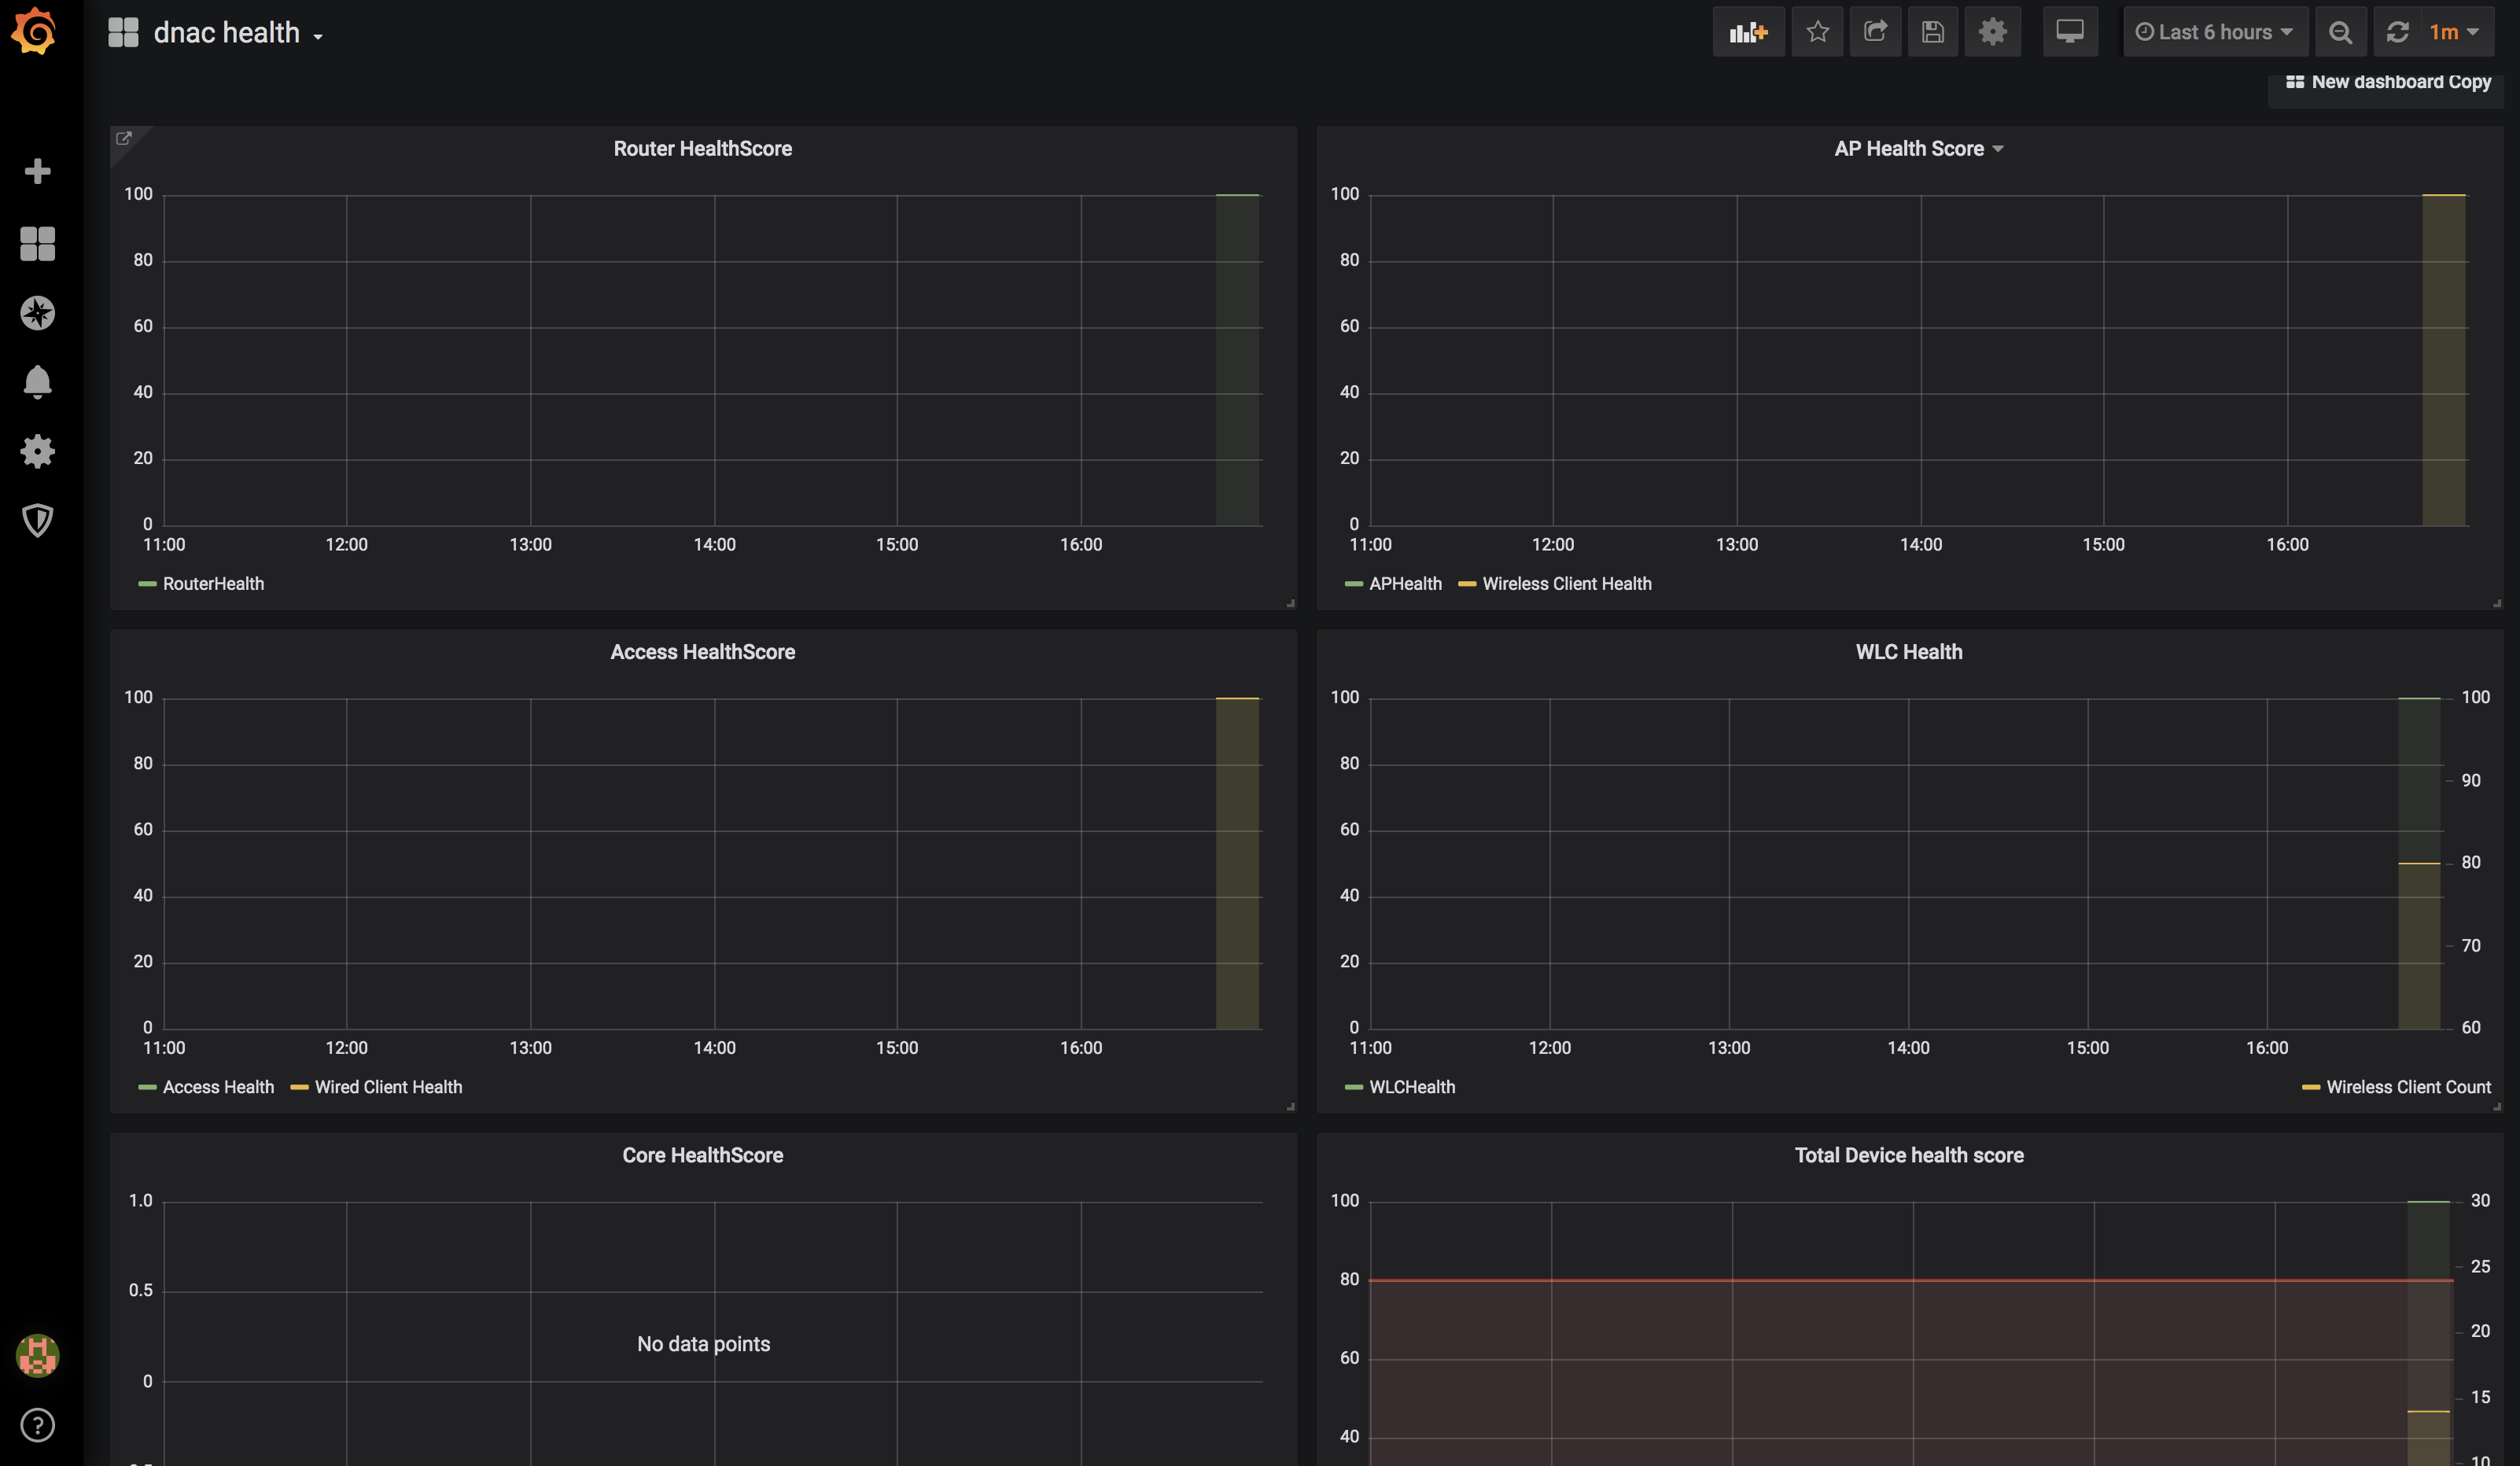Click the Add panel icon
Screen dimensions: 2520x1466
[x=1748, y=32]
